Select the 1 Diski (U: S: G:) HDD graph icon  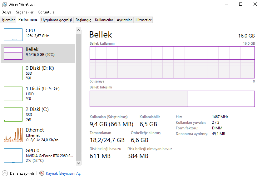point(13,93)
